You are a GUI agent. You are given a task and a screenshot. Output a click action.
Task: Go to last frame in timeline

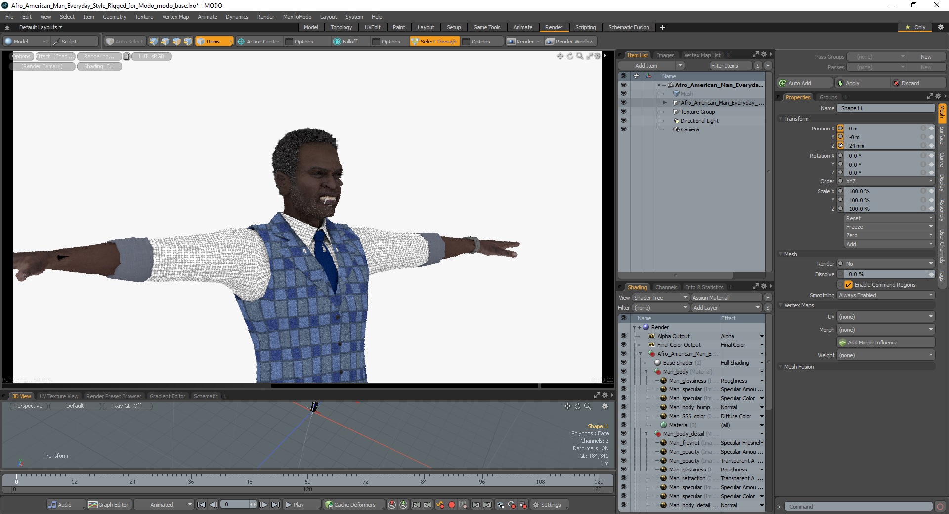(x=275, y=505)
